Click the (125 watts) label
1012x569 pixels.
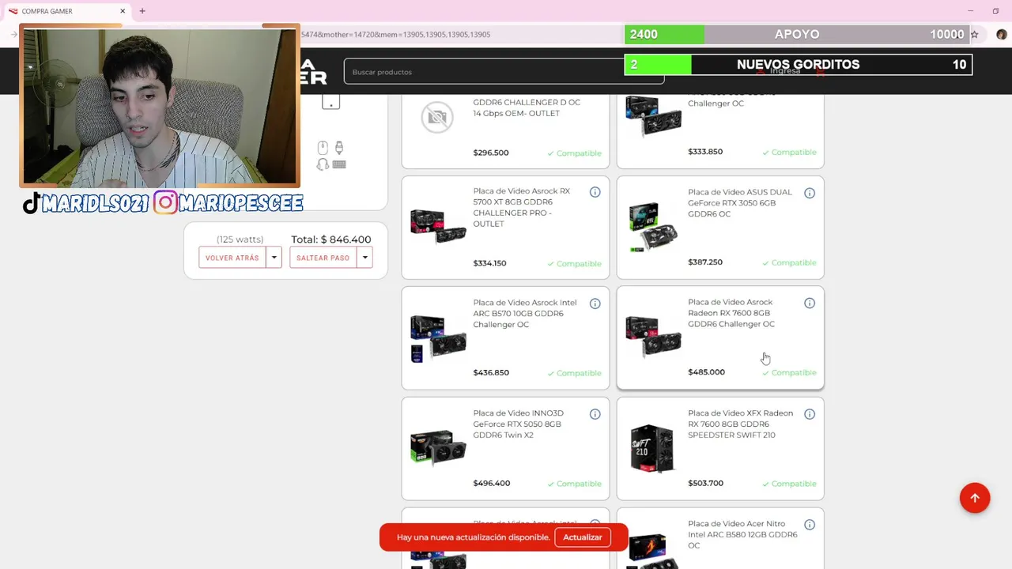click(240, 239)
